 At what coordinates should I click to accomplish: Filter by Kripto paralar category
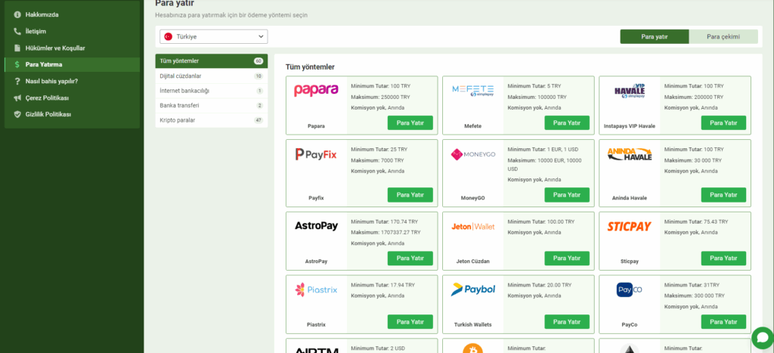click(178, 120)
